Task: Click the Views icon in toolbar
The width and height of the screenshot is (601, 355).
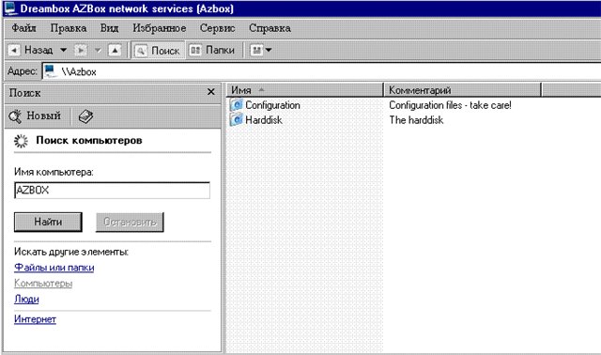Action: click(256, 50)
